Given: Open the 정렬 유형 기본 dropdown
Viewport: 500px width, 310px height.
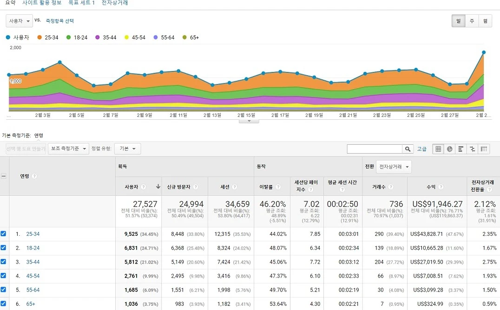Looking at the screenshot, I should pyautogui.click(x=127, y=149).
